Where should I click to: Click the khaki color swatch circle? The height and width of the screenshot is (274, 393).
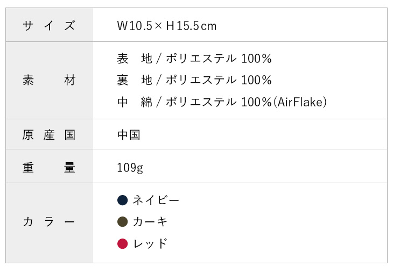(x=123, y=222)
